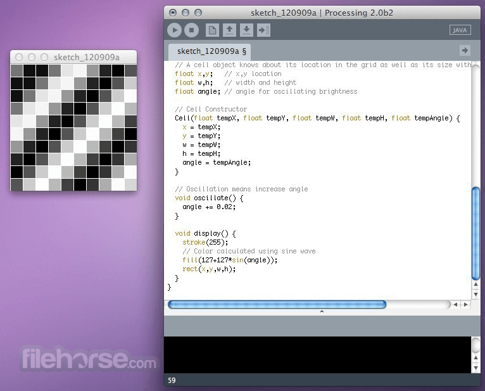This screenshot has width=485, height=391.
Task: Click the 'y = tempY;' line
Action: (x=201, y=136)
